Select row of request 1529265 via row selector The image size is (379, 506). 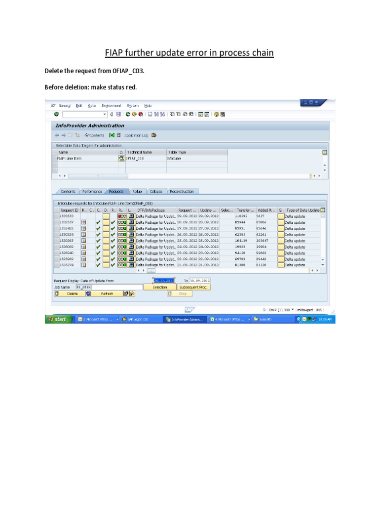[x=56, y=241]
